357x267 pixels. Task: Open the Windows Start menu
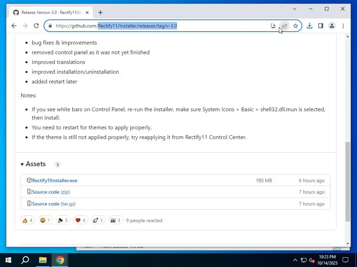8,260
